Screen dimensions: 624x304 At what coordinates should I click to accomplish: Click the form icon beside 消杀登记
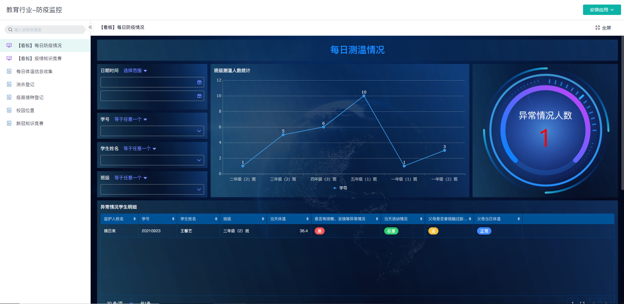9,84
